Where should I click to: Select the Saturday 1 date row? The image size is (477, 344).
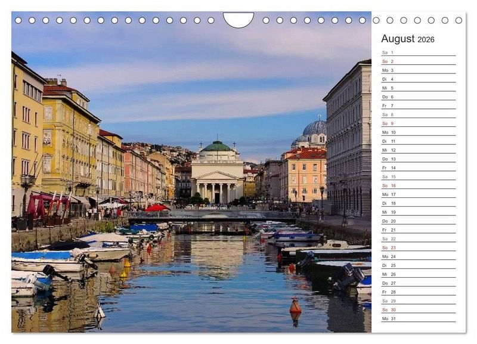click(417, 52)
